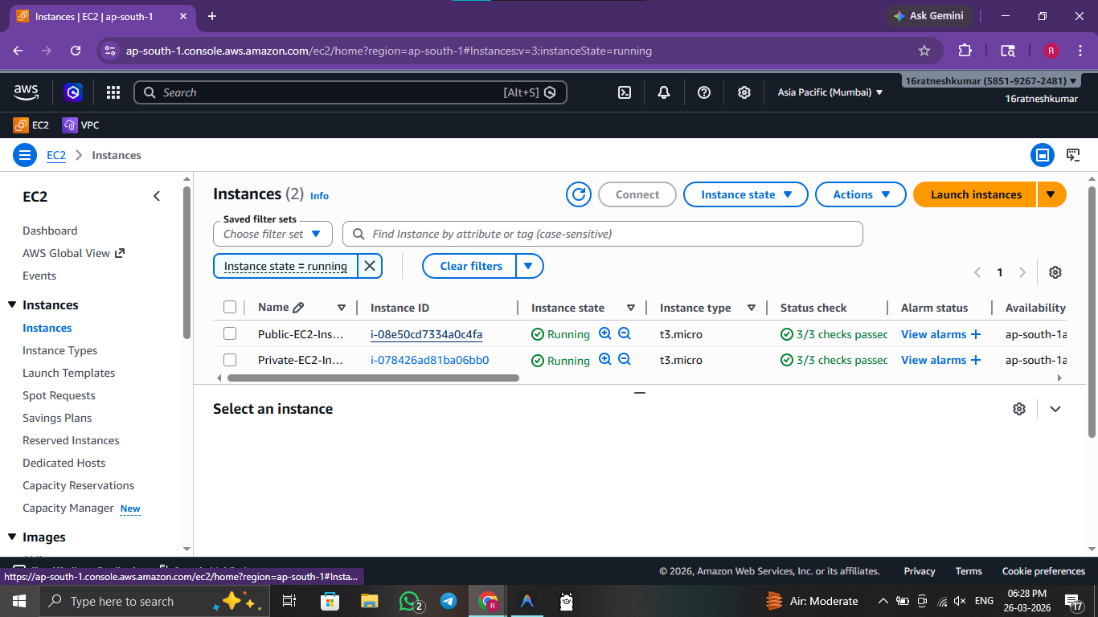Open Telegram from the taskbar

coord(449,601)
